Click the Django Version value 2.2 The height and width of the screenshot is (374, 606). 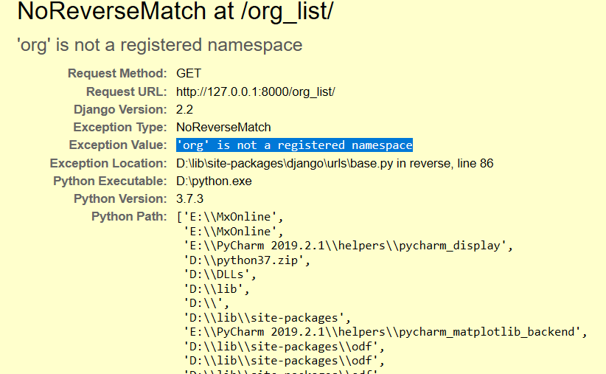(184, 109)
